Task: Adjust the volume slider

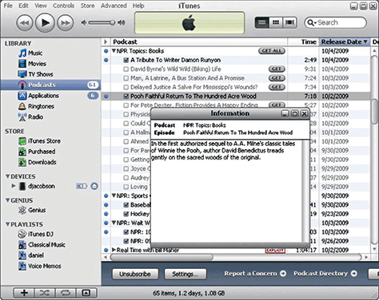Action: 102,23
